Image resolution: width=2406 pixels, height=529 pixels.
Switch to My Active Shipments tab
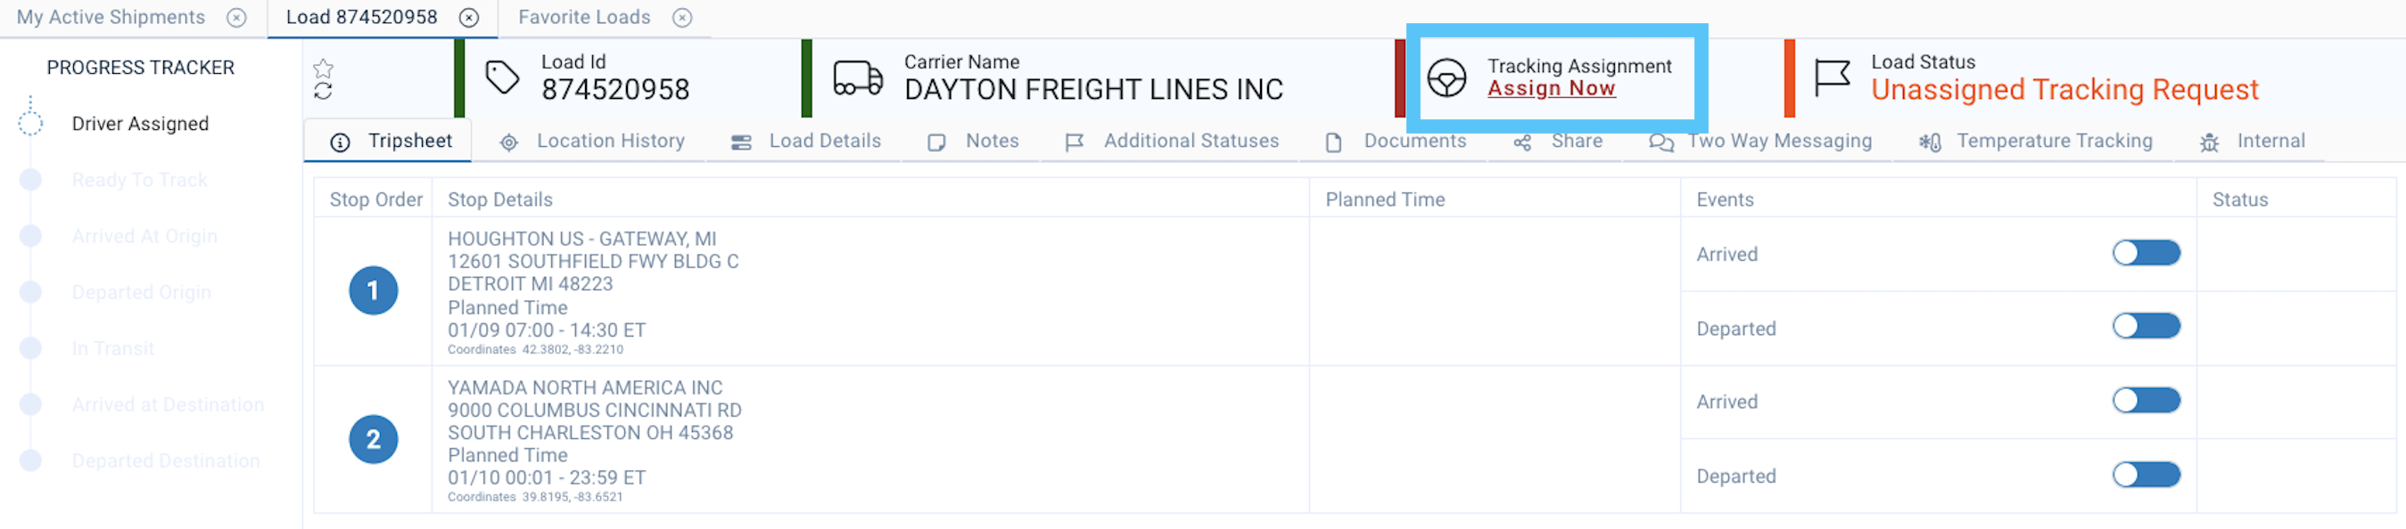pyautogui.click(x=111, y=18)
